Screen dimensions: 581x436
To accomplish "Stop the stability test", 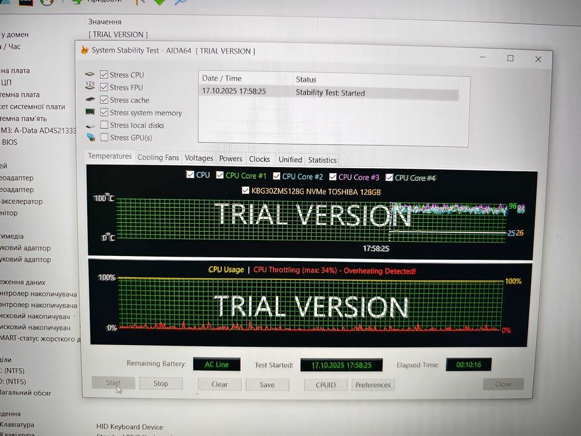I will [161, 383].
